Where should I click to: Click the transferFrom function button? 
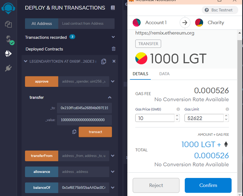42,156
